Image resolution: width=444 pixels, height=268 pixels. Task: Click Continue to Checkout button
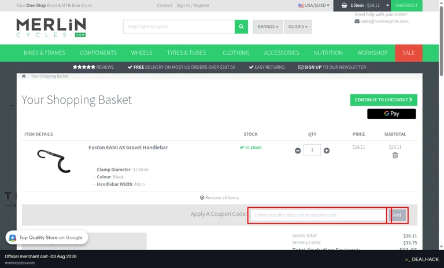(384, 100)
